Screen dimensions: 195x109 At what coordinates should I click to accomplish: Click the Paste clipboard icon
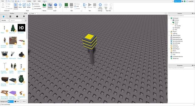[3, 5]
